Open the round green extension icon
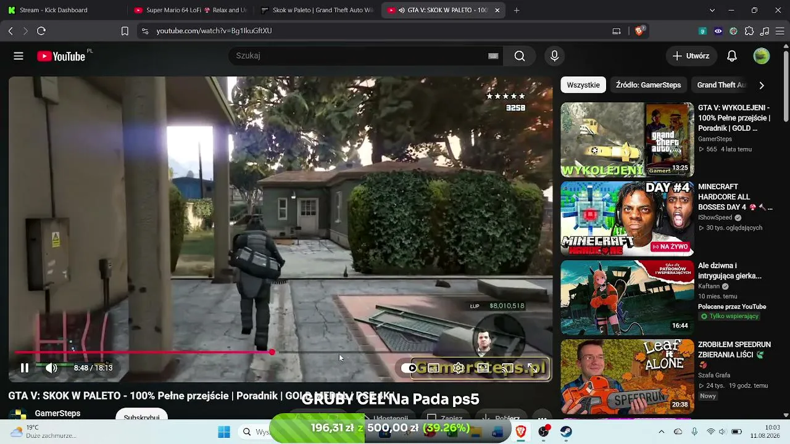 [733, 31]
